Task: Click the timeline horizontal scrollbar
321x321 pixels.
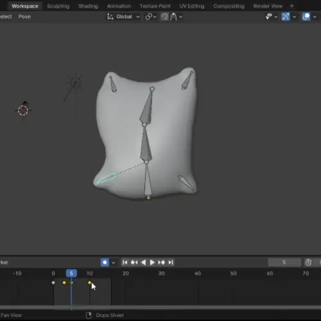Action: (x=160, y=308)
